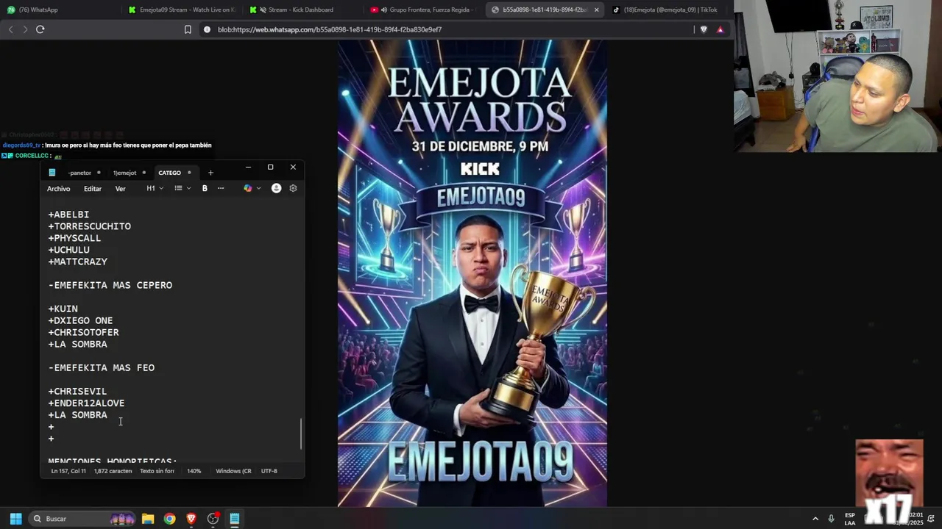Open the Ver menu
Viewport: 942px width, 529px height.
coord(121,189)
